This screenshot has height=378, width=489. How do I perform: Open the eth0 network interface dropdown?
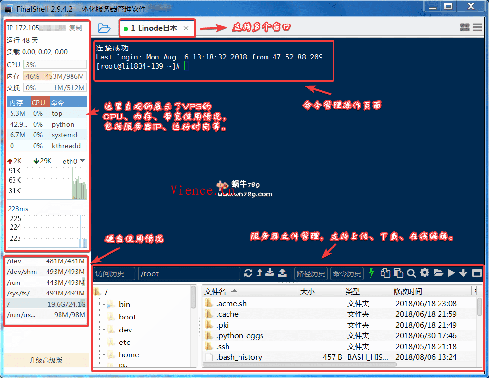click(x=82, y=161)
